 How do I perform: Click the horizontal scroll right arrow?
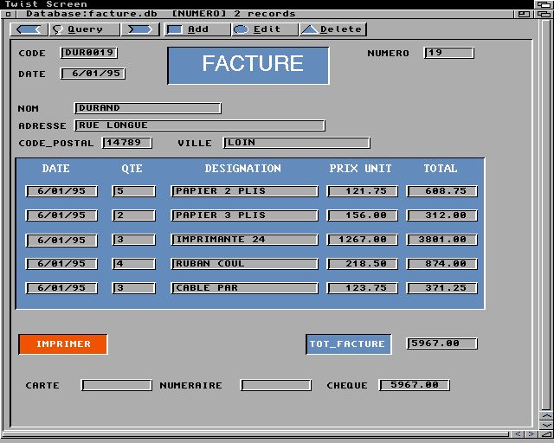531,433
